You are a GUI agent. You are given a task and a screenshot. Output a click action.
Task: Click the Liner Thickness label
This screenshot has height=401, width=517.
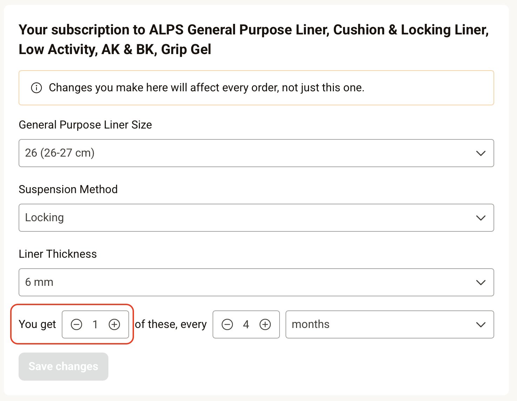tap(58, 254)
